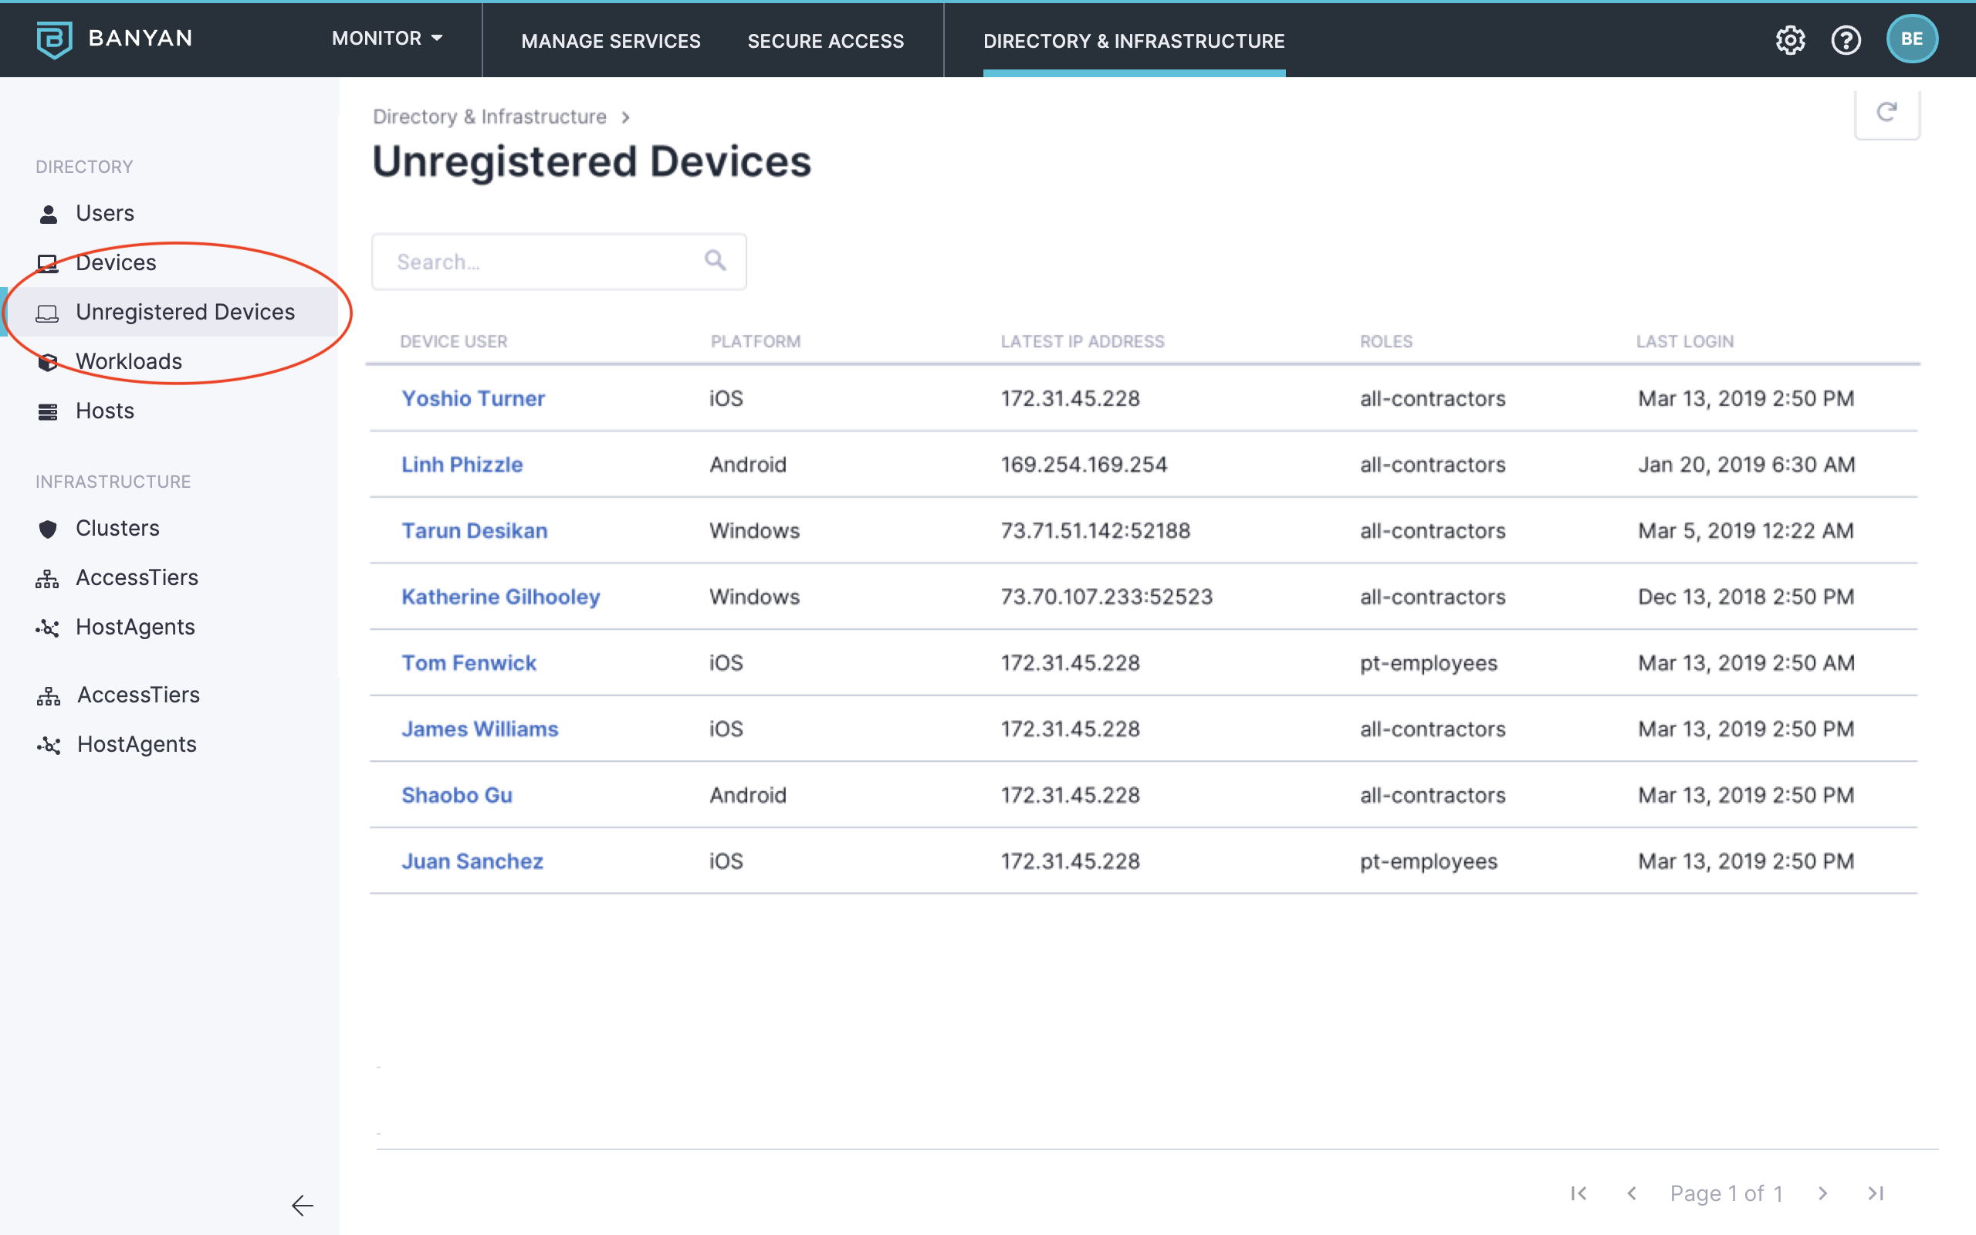This screenshot has height=1235, width=1976.
Task: Open the BE user avatar menu
Action: 1911,39
